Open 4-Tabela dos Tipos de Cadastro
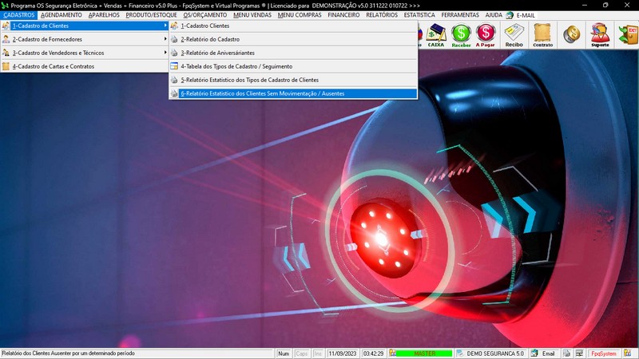This screenshot has width=639, height=359. click(x=236, y=66)
